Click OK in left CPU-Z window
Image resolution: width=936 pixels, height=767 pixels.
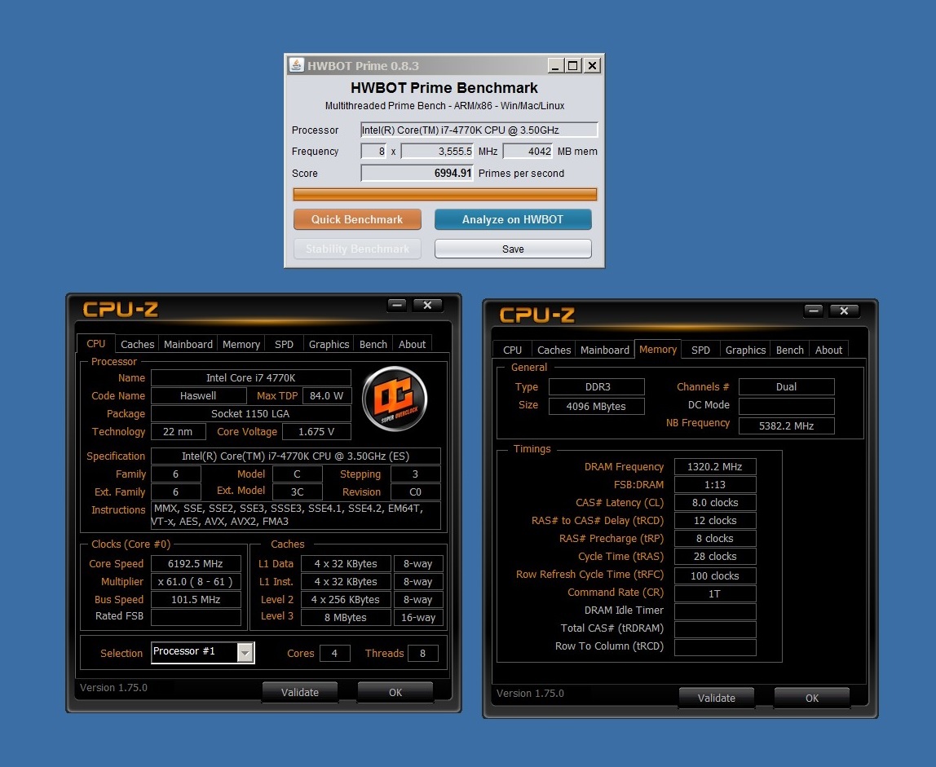pos(395,692)
